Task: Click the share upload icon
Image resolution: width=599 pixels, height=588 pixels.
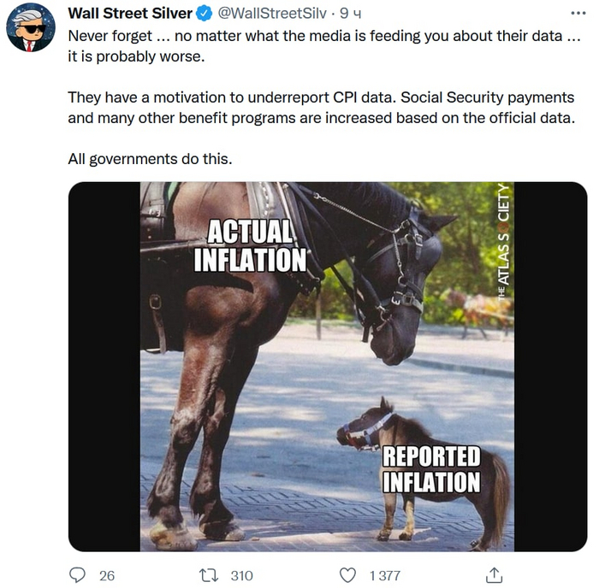Action: pos(494,574)
